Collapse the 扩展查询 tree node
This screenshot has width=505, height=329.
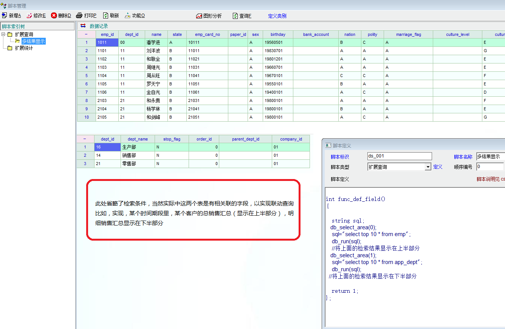point(3,34)
